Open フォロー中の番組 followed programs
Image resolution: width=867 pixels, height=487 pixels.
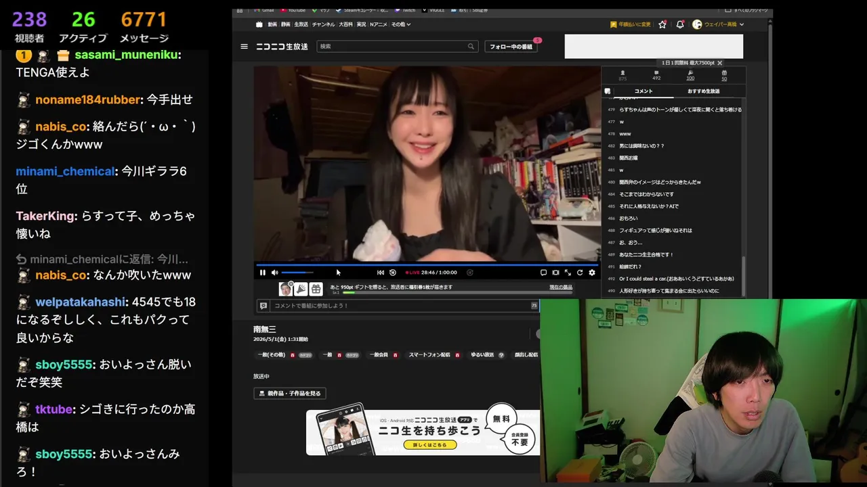[x=511, y=47]
